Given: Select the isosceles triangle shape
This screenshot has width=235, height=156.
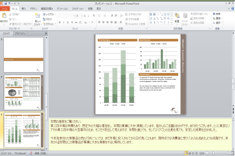Looking at the screenshot, I should pyautogui.click(x=154, y=18).
